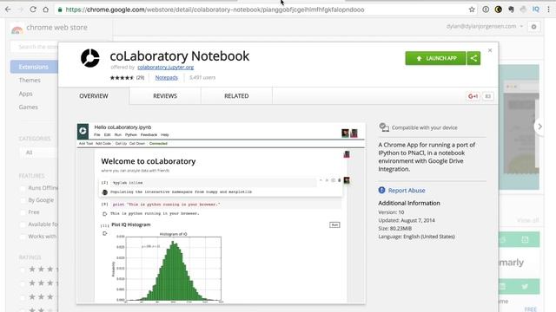Click the green lock icon in address bar
Image resolution: width=556 pixels, height=312 pixels.
60,10
